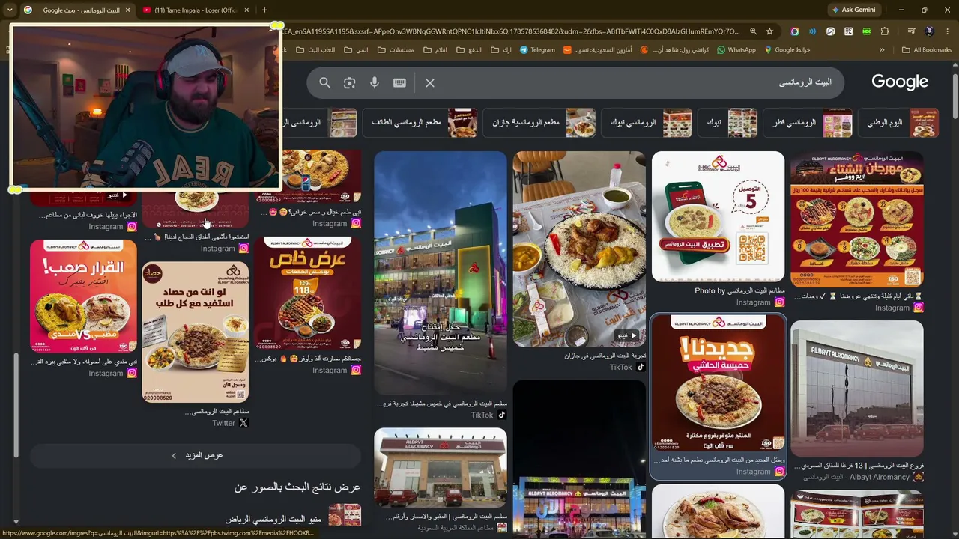Click the browser address bar URL
Viewport: 959px width, 539px height.
click(512, 31)
